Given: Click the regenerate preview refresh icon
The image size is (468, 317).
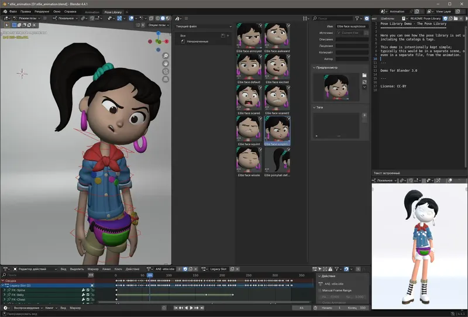Looking at the screenshot, I should (365, 82).
